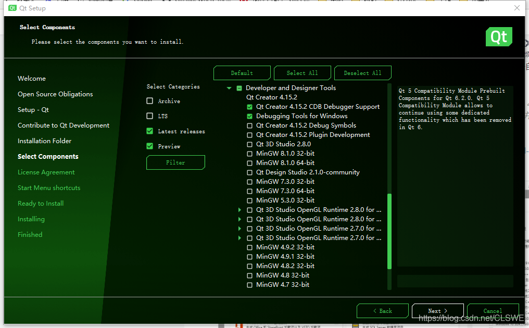Screen dimensions: 529x328
Task: Check MinGW 4.9.2 32-bit component
Action: pos(249,247)
